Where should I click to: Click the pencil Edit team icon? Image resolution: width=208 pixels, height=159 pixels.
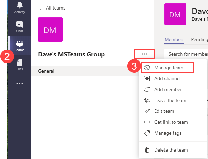147,111
